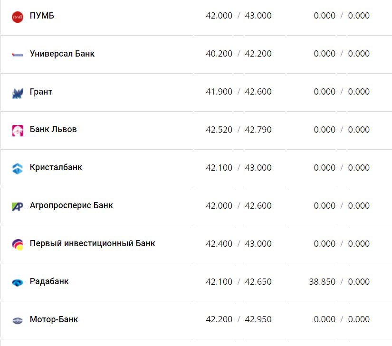Click the Банк Львов logo icon
The image size is (392, 346).
pos(18,130)
